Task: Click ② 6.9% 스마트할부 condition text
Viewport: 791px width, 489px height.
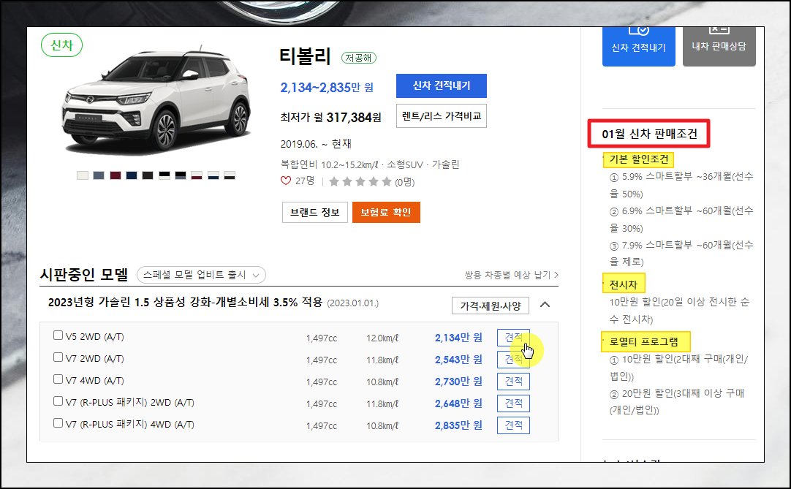Action: tap(681, 219)
